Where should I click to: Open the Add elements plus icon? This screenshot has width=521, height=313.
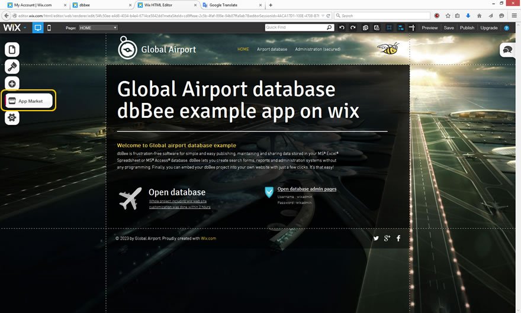pyautogui.click(x=12, y=83)
